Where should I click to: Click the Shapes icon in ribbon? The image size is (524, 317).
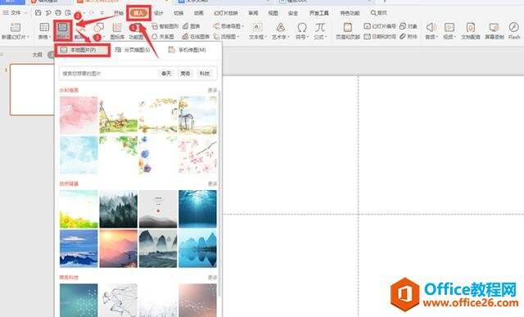click(98, 27)
